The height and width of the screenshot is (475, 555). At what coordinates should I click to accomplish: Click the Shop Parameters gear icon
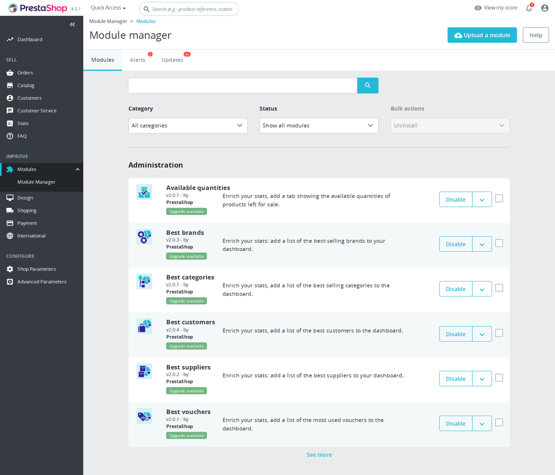[10, 269]
